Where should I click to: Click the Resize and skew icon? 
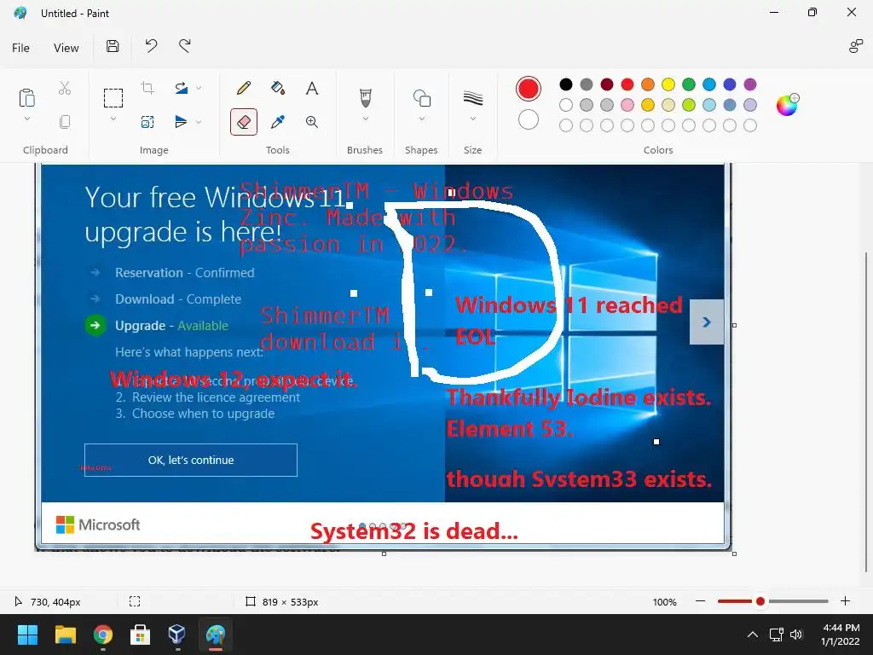[147, 122]
